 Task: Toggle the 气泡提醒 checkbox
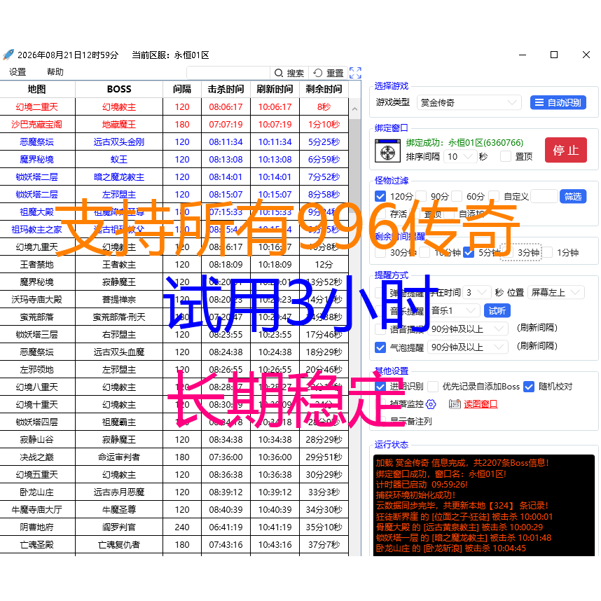(380, 347)
